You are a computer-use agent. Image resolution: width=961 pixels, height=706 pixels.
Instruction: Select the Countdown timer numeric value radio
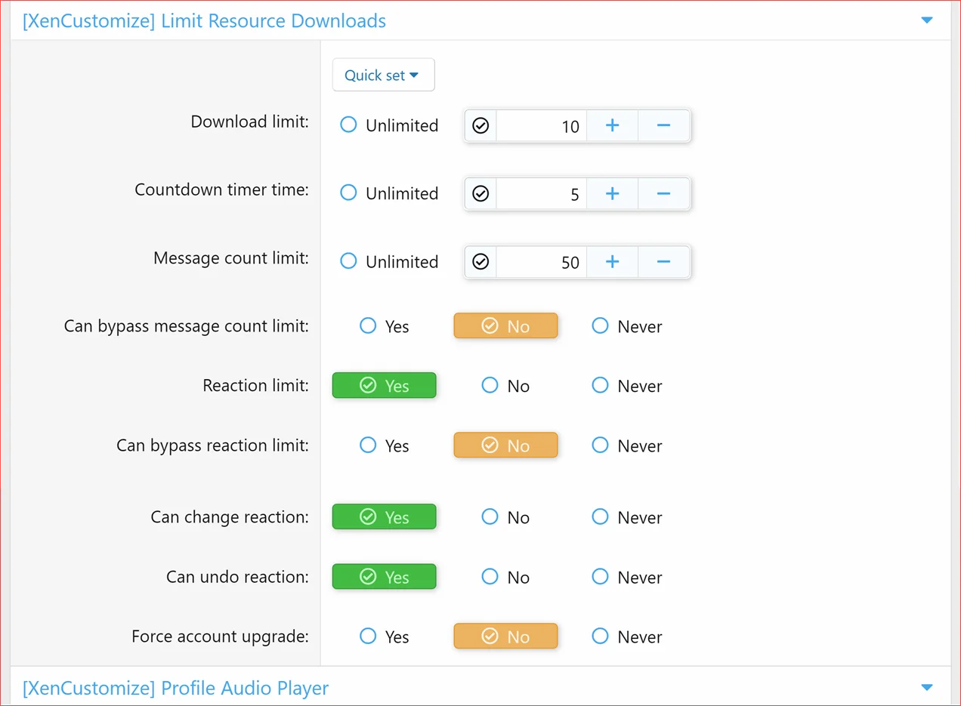[x=480, y=194]
